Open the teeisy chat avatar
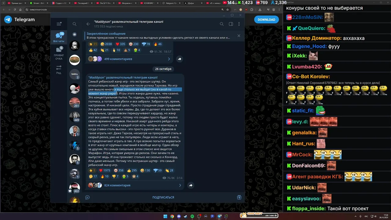Screen dimensions: 391x220 pos(75,74)
